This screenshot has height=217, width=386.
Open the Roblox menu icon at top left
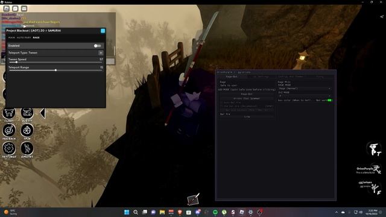pyautogui.click(x=7, y=8)
